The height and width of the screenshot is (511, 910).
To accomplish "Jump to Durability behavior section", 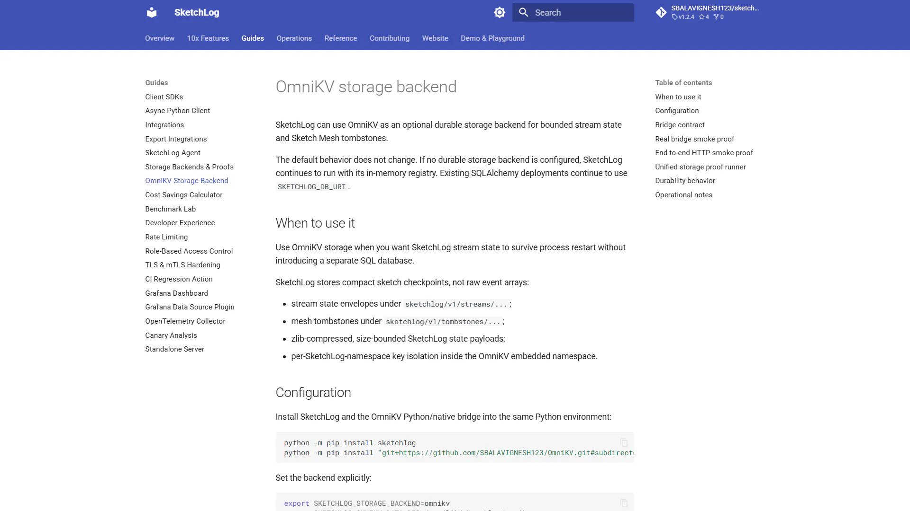I will click(685, 181).
